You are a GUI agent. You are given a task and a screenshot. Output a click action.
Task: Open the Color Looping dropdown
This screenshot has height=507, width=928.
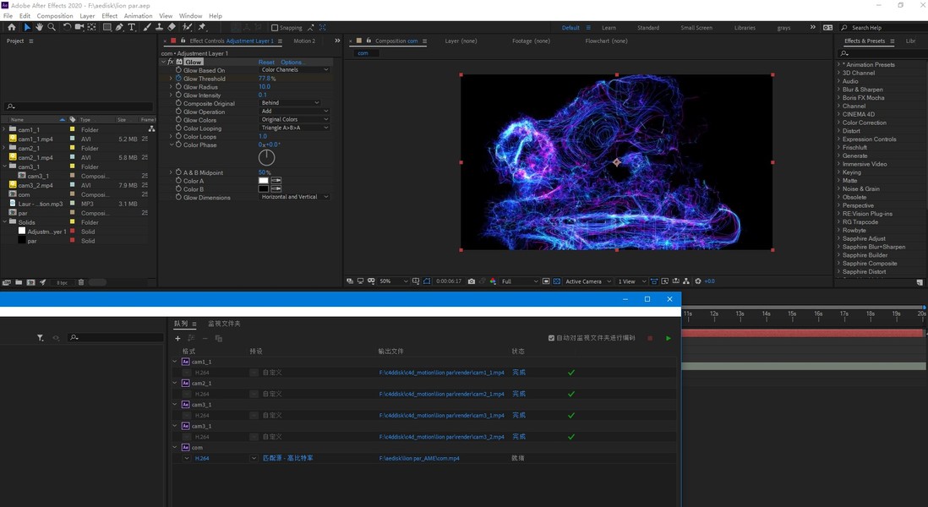click(295, 128)
